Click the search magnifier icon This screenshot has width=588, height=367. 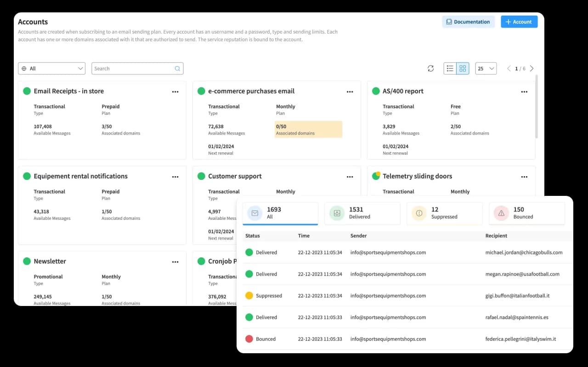[x=177, y=68]
